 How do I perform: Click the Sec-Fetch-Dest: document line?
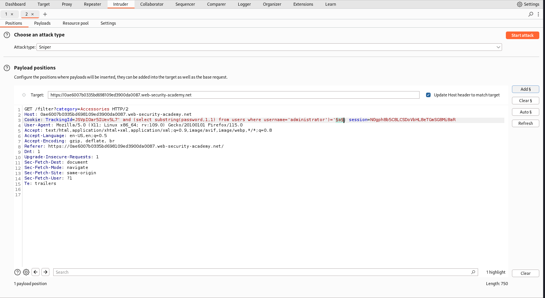point(56,162)
